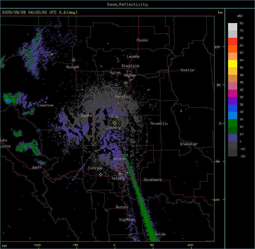Click the dBZ legend heading
255x249 pixels.
240,16
